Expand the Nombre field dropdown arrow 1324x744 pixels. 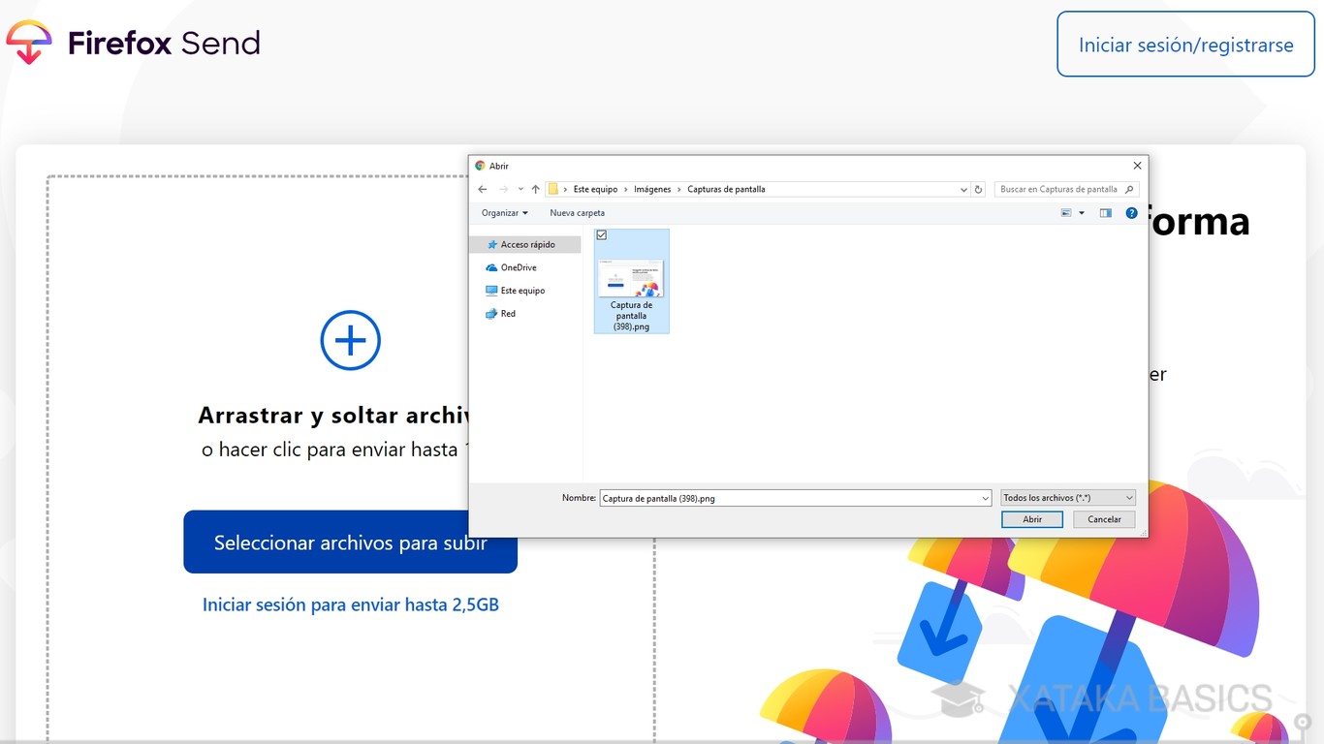[985, 497]
